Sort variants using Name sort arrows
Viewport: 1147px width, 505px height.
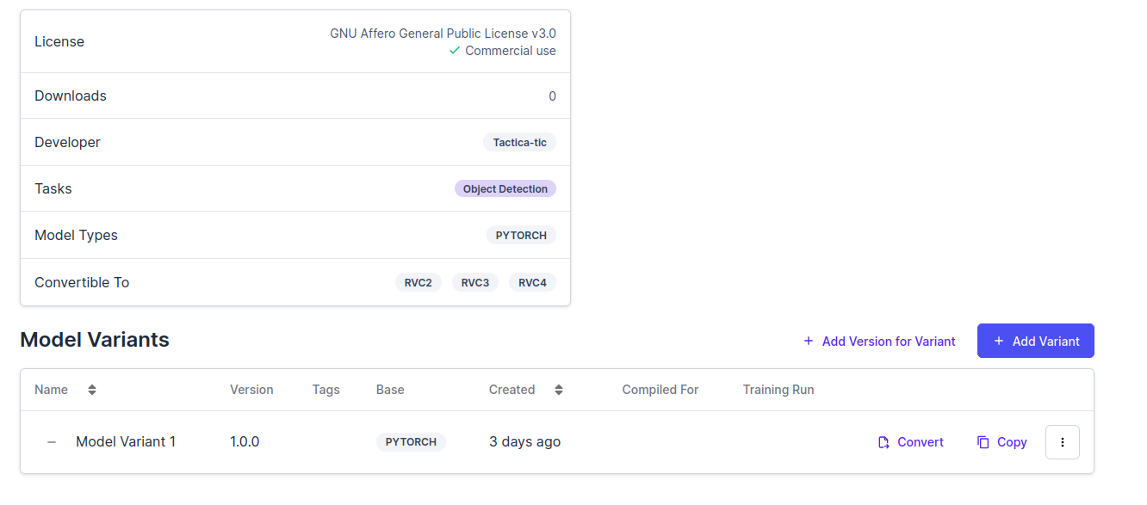[92, 390]
